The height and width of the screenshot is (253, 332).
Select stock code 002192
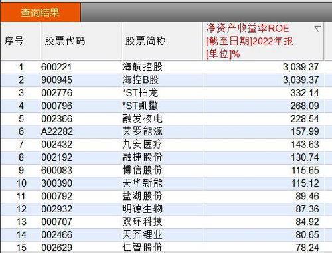(x=56, y=157)
